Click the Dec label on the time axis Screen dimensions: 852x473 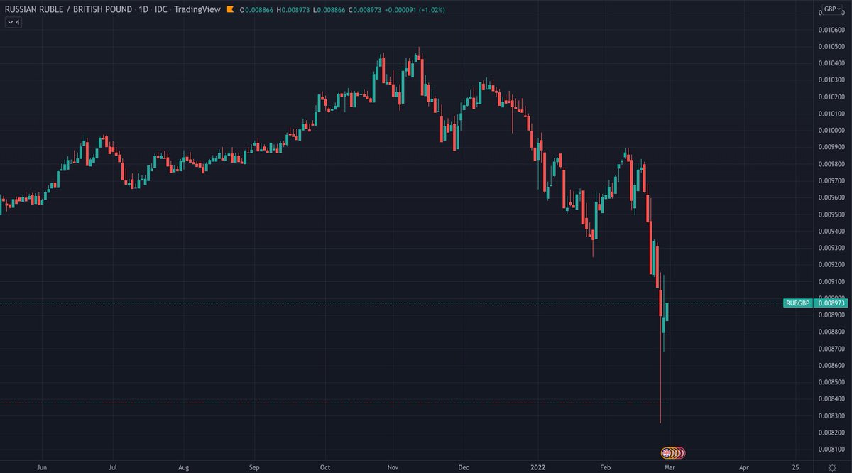click(x=464, y=469)
